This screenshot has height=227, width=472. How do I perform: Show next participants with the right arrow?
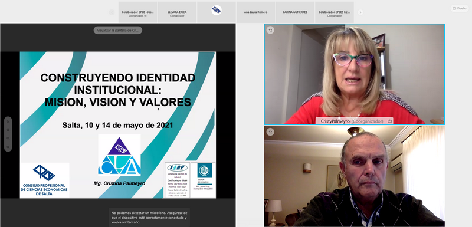pyautogui.click(x=360, y=12)
